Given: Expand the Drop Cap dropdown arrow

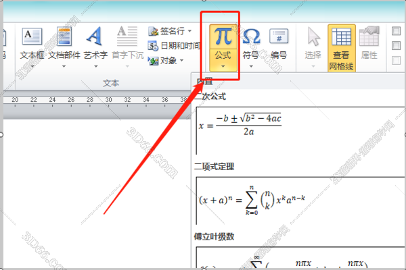Looking at the screenshot, I should 127,66.
